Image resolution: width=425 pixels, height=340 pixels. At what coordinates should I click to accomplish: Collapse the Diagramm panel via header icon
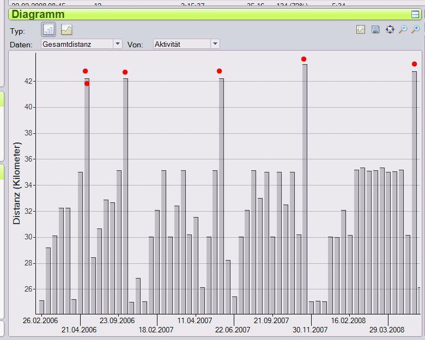pos(415,14)
